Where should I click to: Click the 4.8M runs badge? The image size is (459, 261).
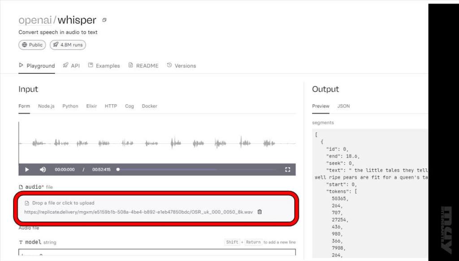68,45
